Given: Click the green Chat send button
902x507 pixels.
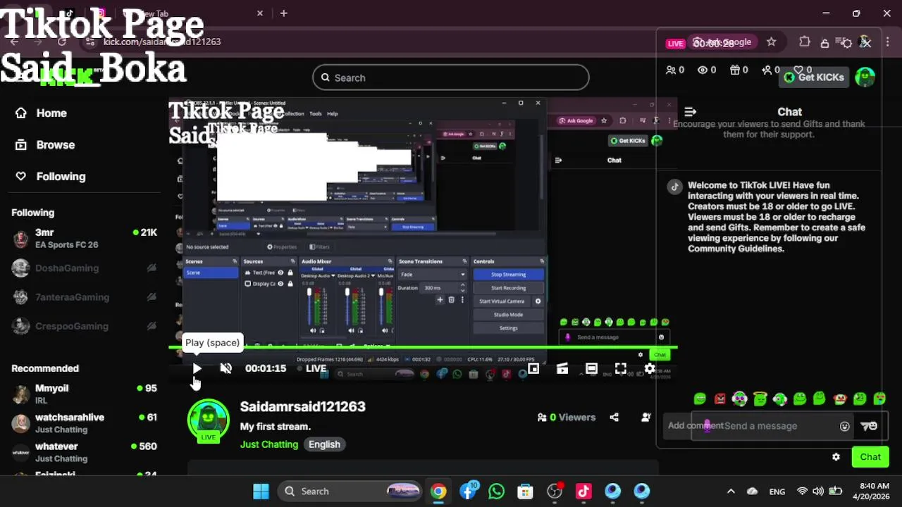Looking at the screenshot, I should (x=870, y=457).
